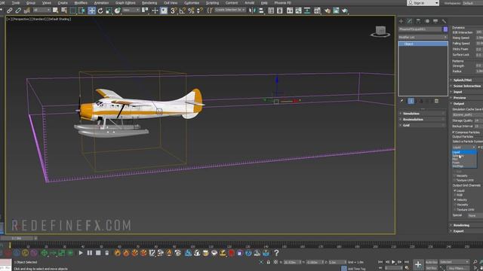Viewport: 483px width, 271px height.
Task: Select the Rotate tool in main toolbar
Action: [x=100, y=11]
